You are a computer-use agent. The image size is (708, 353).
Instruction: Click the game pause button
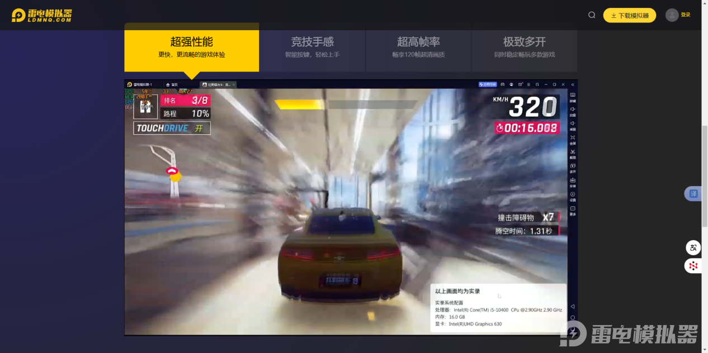(x=146, y=106)
